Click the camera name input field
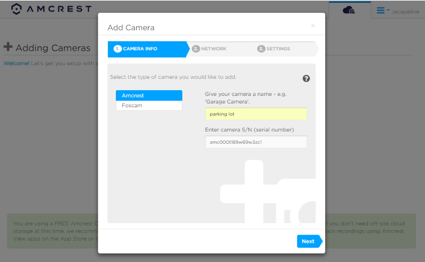 256,114
